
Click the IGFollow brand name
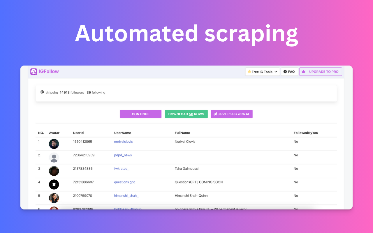coord(49,71)
